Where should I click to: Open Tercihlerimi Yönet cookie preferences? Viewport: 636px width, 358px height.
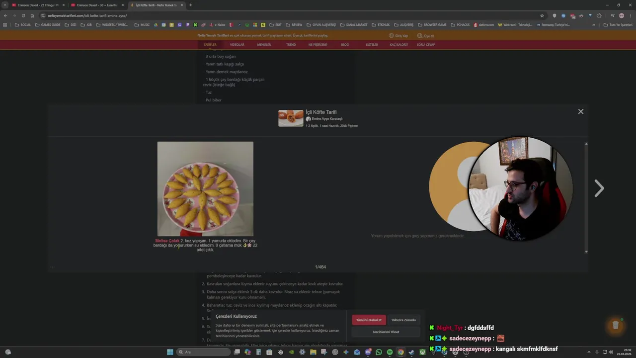coord(386,332)
